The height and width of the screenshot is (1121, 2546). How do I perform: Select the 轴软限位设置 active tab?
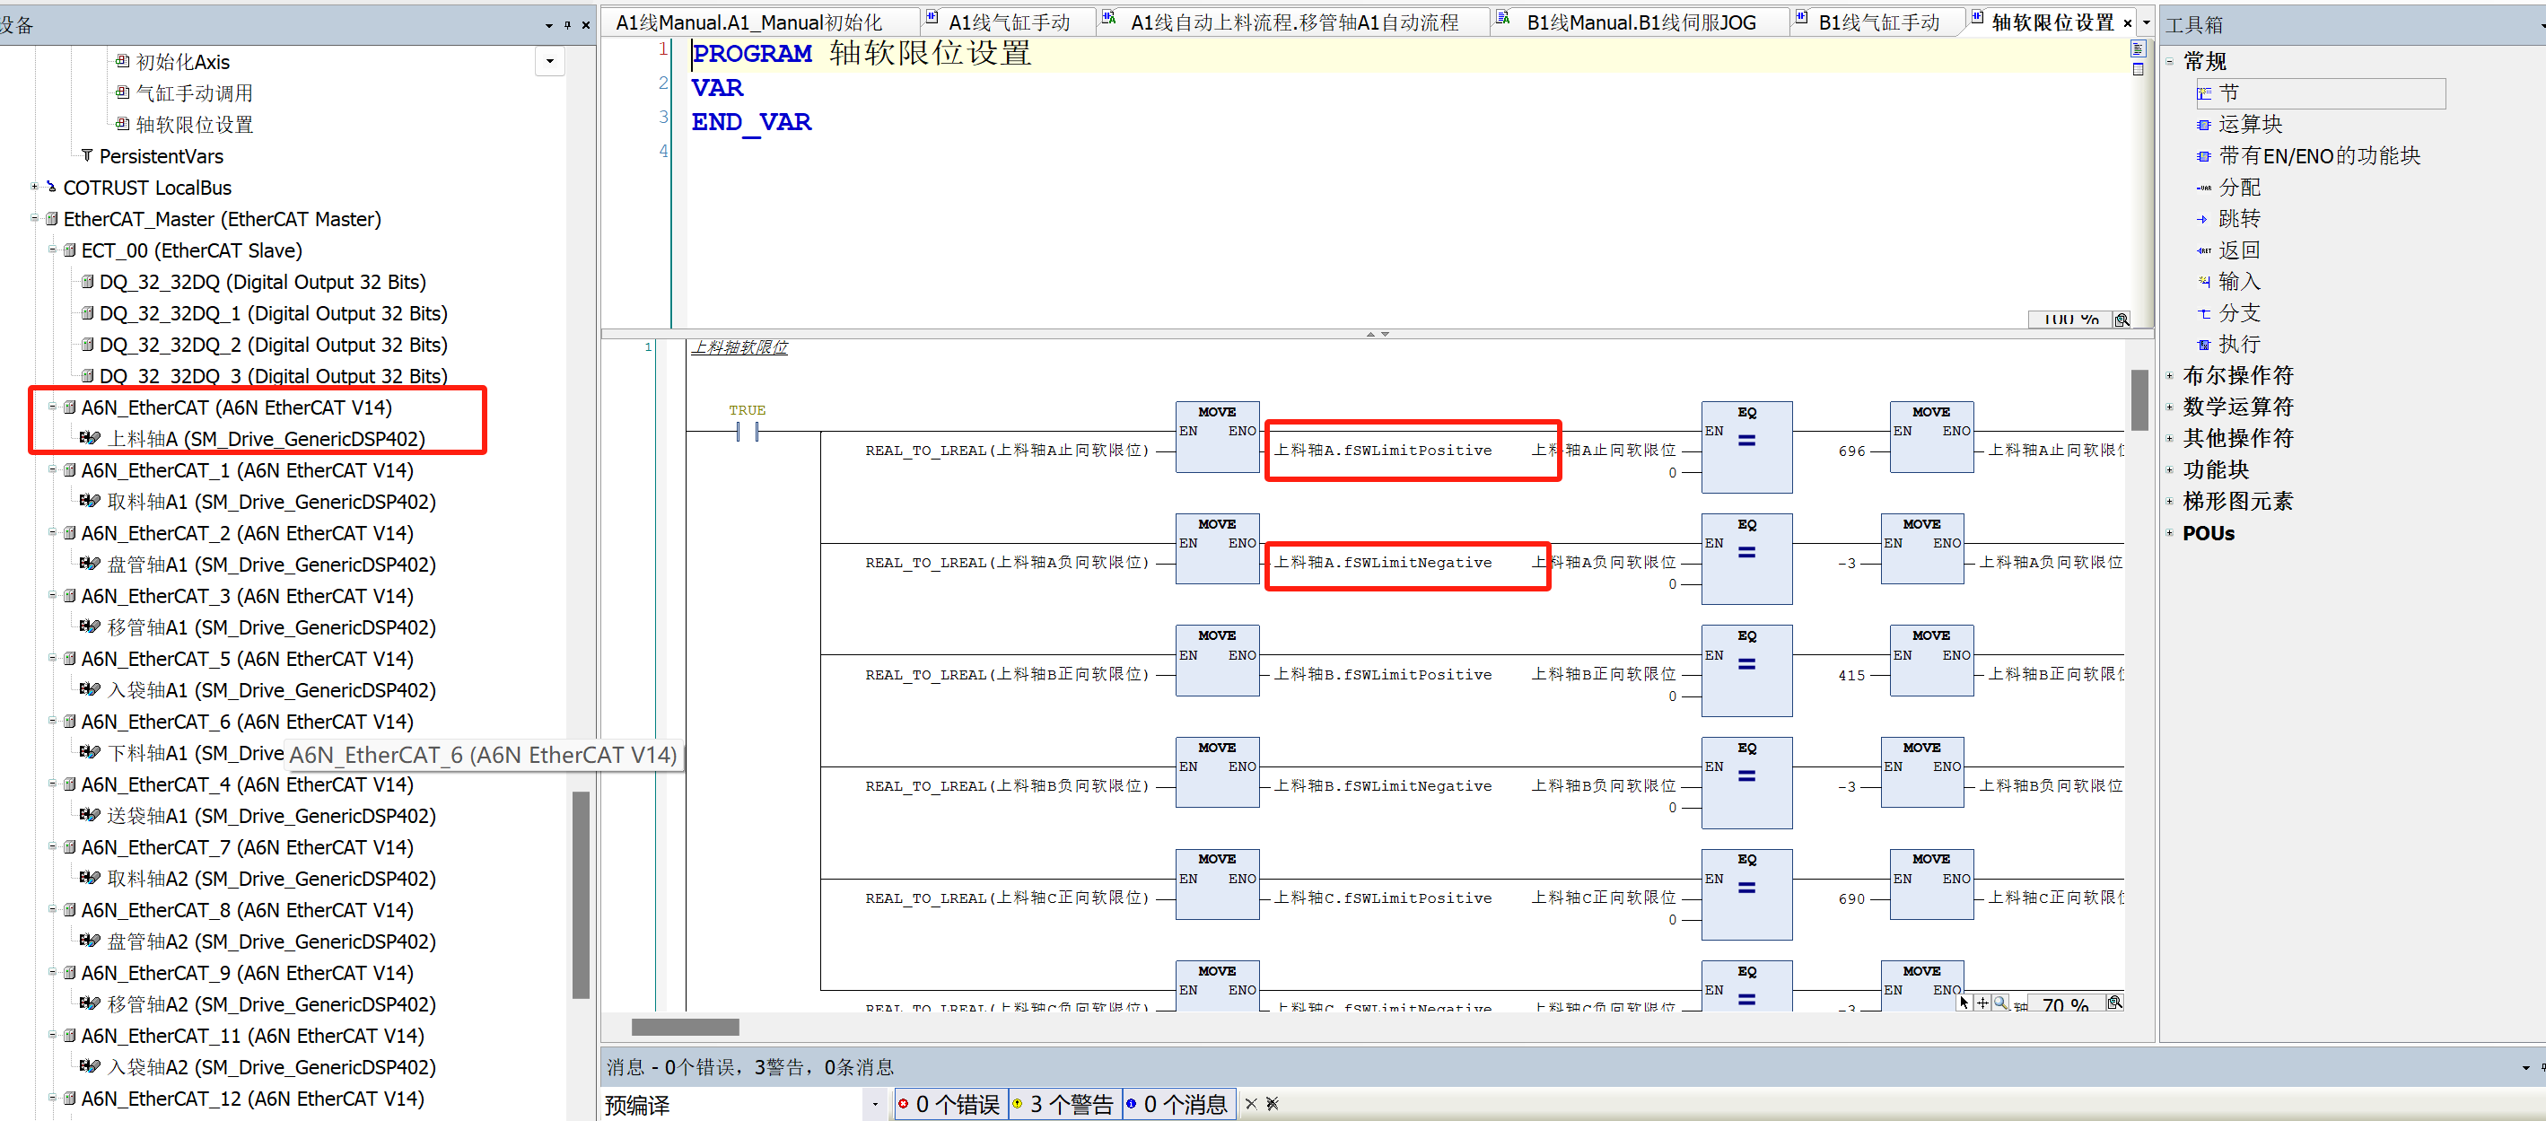click(2052, 22)
